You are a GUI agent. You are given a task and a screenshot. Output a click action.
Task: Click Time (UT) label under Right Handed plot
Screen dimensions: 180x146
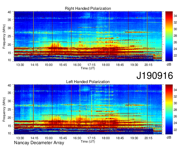point(88,68)
